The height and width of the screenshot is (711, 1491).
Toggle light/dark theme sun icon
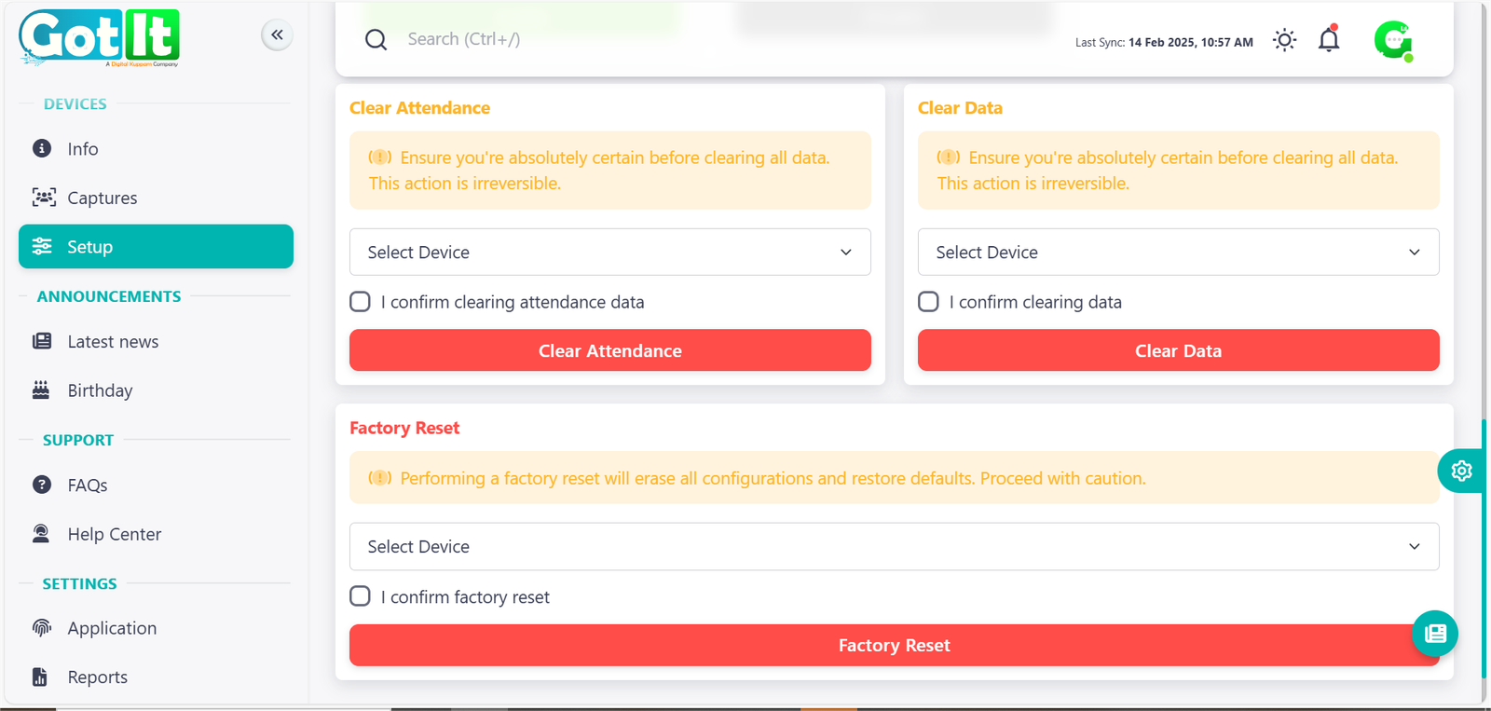click(1284, 40)
